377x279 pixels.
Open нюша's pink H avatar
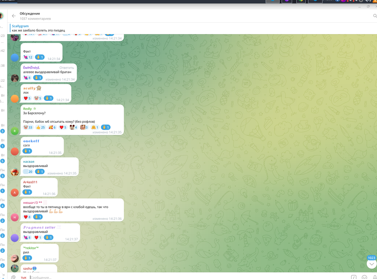(15, 217)
